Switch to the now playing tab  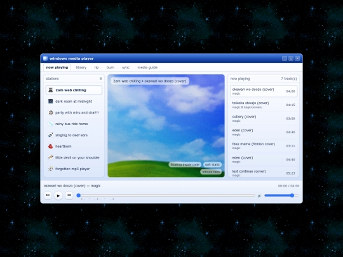pos(57,67)
